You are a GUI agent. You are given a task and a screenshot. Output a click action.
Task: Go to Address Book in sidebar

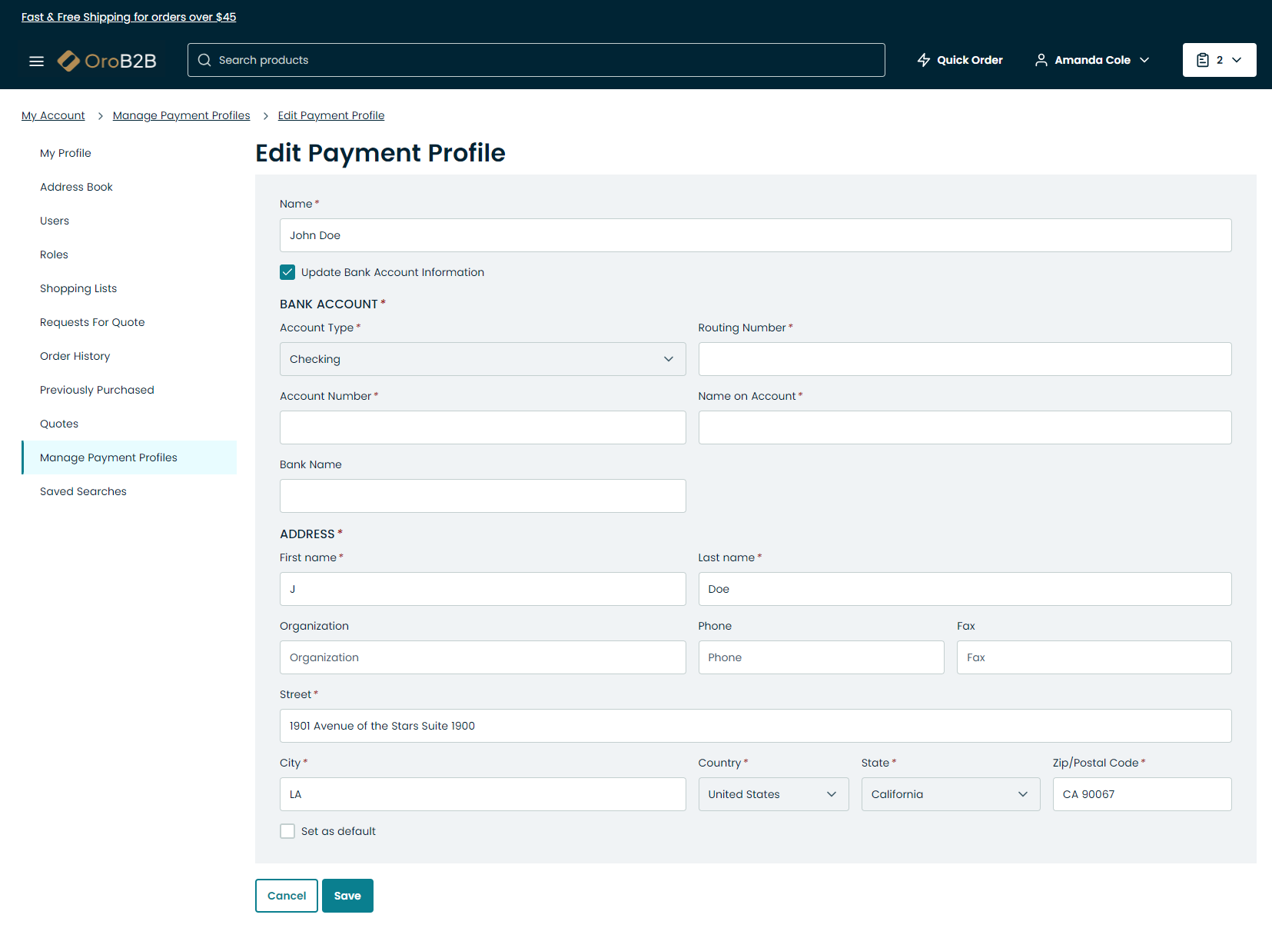click(76, 187)
